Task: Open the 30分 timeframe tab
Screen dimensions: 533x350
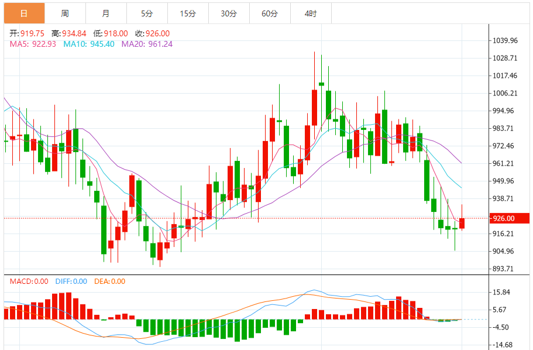Action: click(x=229, y=13)
